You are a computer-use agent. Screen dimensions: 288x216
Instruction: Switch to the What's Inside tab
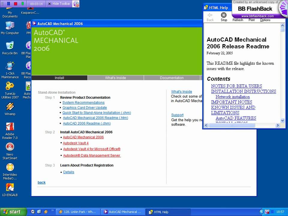click(115, 78)
